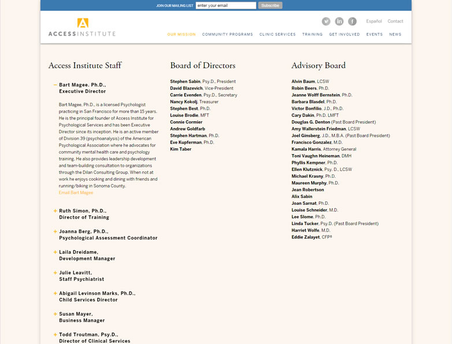The image size is (452, 344).
Task: Click the mailing list email field
Action: (x=225, y=6)
